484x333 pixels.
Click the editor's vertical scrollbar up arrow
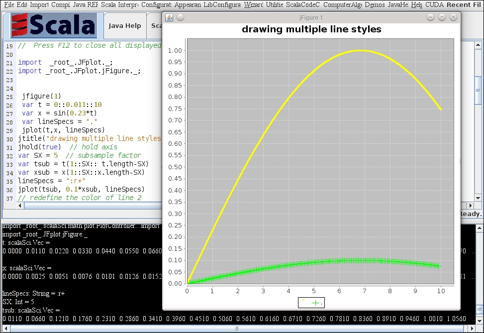point(478,43)
